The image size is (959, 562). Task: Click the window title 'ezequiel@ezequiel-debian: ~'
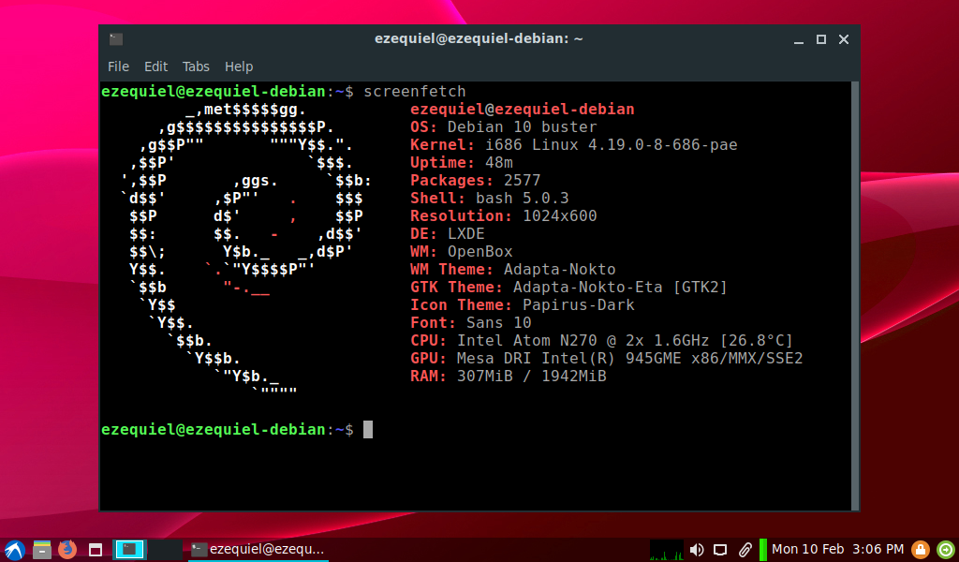pos(479,38)
